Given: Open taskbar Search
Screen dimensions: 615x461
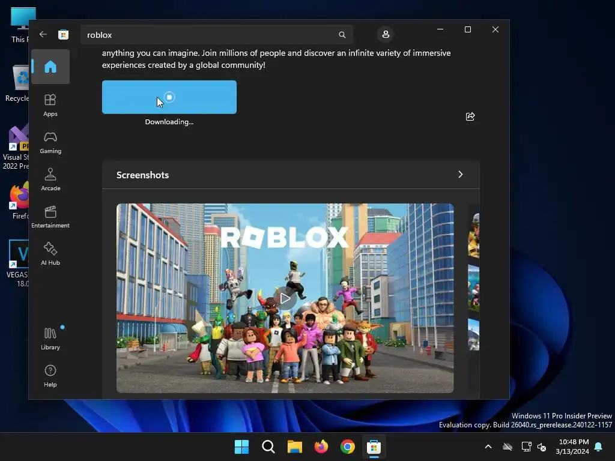Looking at the screenshot, I should pos(268,447).
